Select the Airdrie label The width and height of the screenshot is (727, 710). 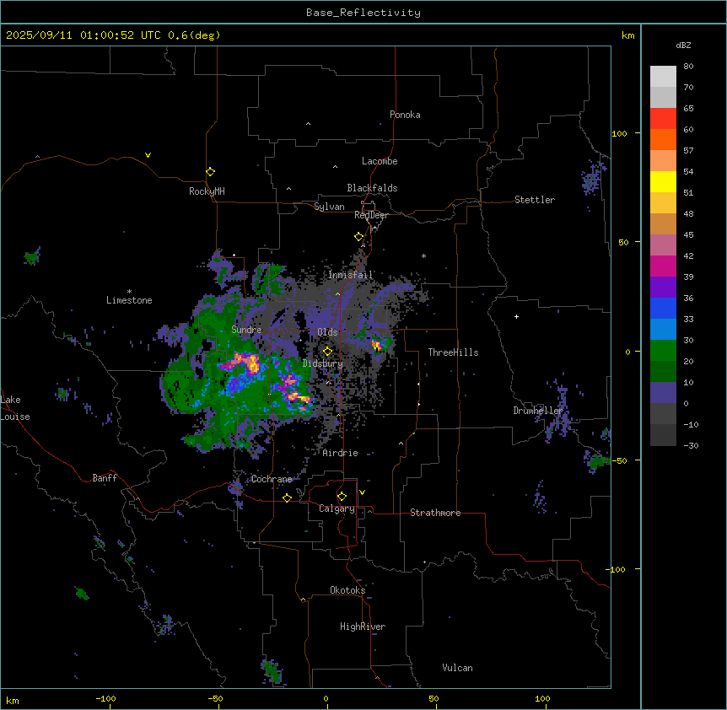(340, 453)
